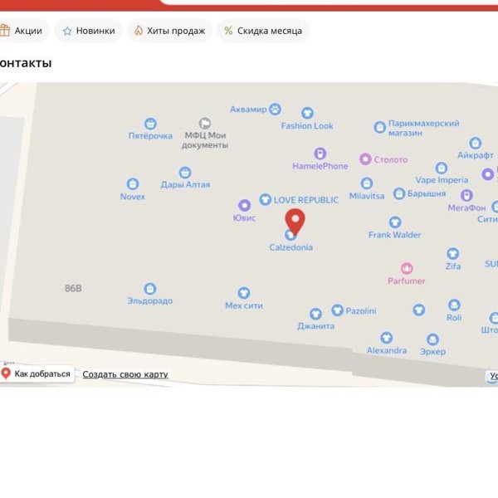Screen dimensions: 498x498
Task: Click the Столото text label
Action: [391, 159]
